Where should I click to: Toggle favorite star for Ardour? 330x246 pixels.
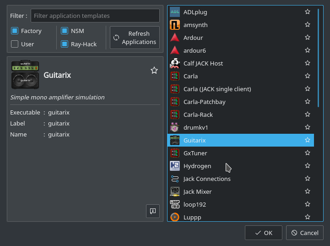(308, 38)
